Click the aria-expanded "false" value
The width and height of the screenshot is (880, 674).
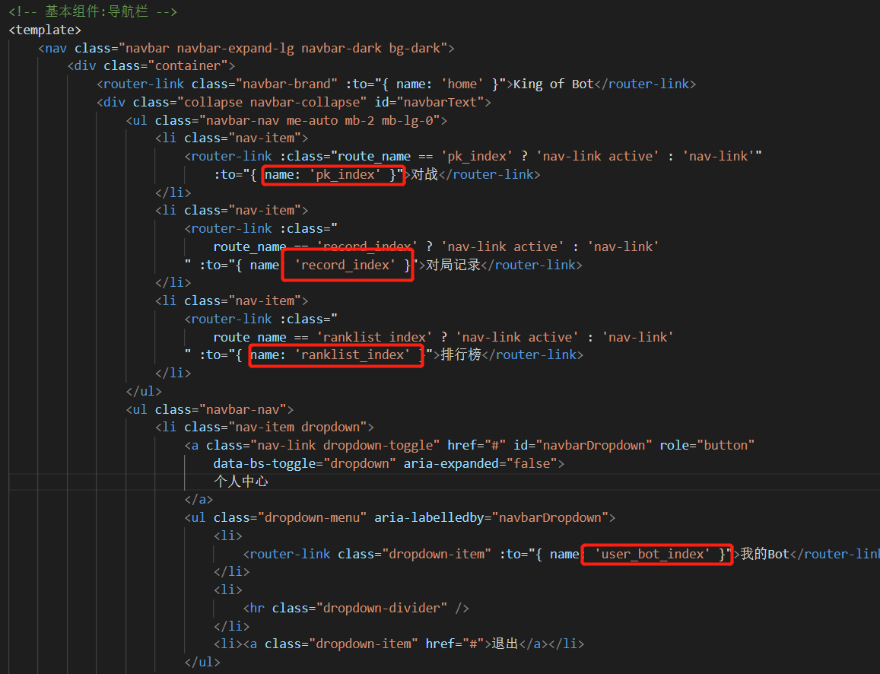coord(532,463)
